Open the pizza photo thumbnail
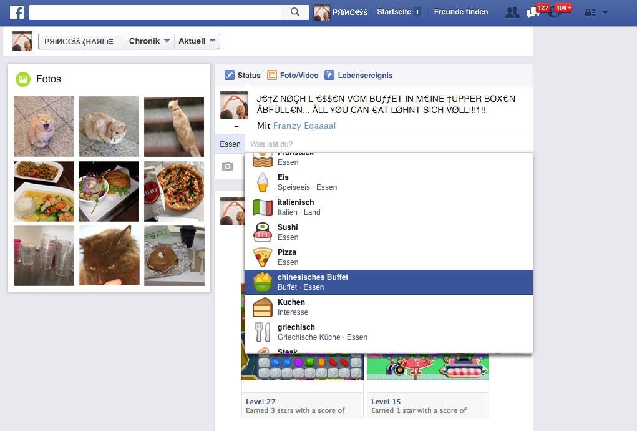This screenshot has width=637, height=431. [x=174, y=192]
